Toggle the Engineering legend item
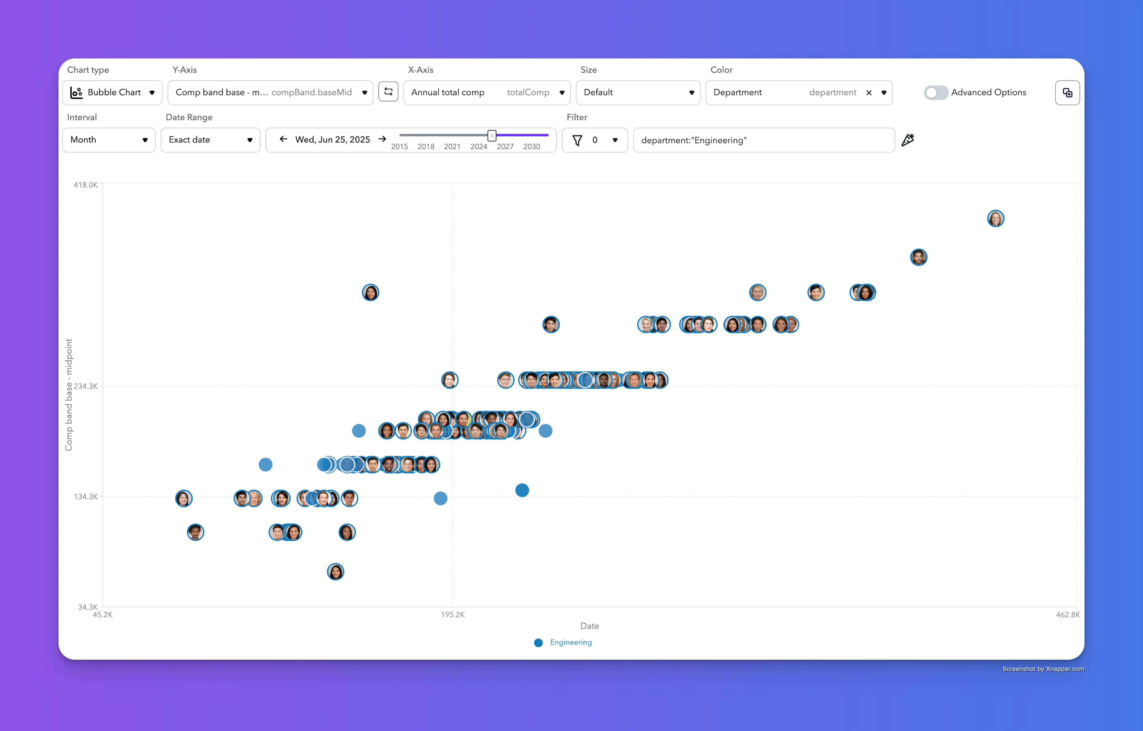Image resolution: width=1143 pixels, height=731 pixels. [x=563, y=642]
